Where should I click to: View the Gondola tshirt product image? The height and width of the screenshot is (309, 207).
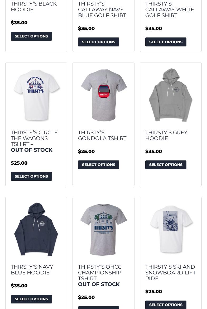coord(103,95)
